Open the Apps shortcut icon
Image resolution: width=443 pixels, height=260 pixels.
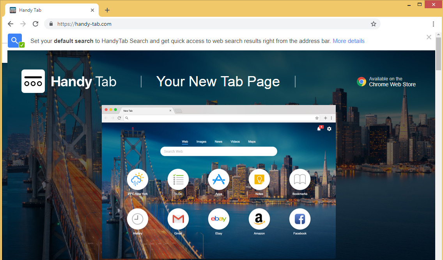(219, 179)
